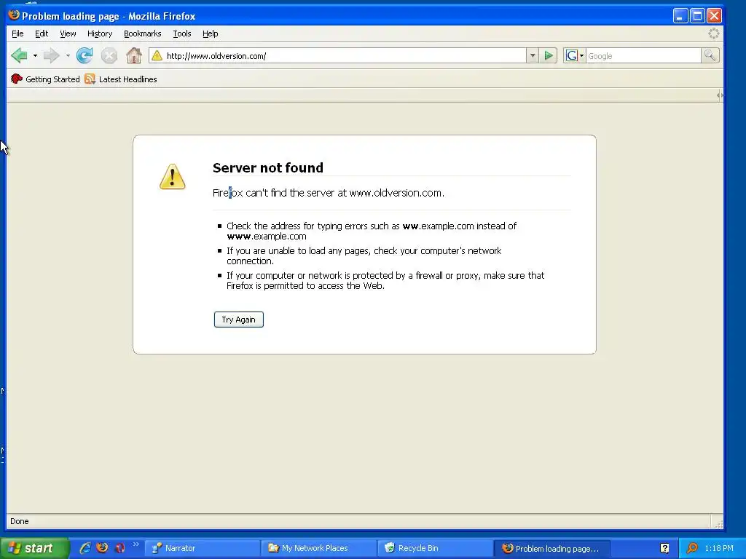Open the search engine selector dropdown

[574, 55]
